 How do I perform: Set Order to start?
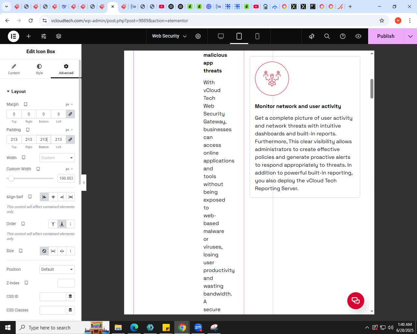[53, 224]
